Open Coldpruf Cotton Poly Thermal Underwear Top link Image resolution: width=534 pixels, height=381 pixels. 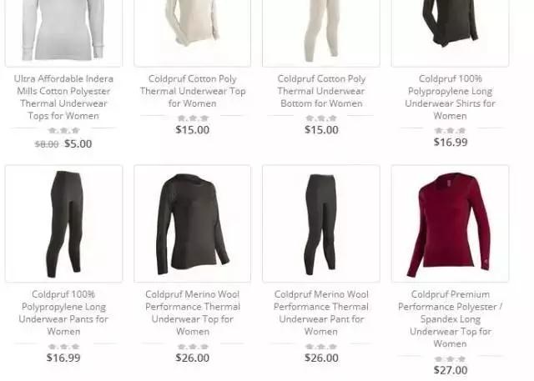pos(193,91)
